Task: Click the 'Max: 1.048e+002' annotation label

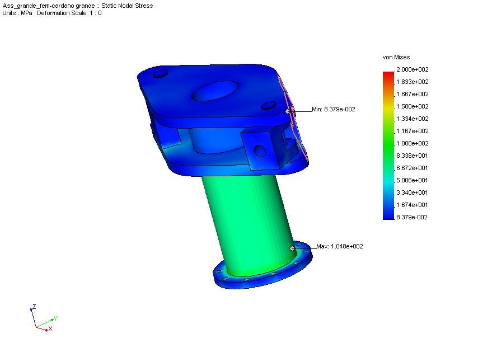Action: pos(339,246)
